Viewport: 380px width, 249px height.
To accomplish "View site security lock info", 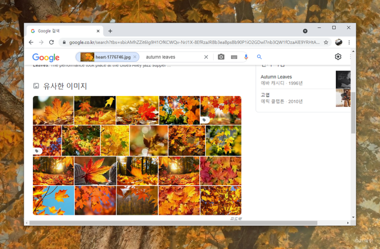I will coord(64,42).
